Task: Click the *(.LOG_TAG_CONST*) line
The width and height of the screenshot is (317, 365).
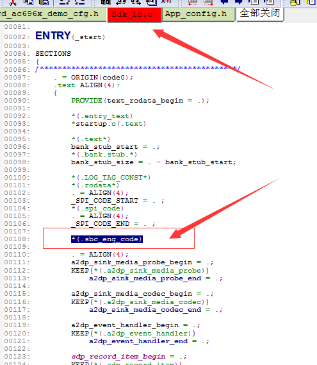Action: (x=111, y=178)
